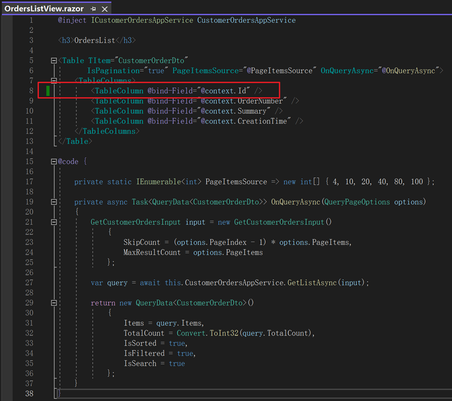The image size is (452, 401).
Task: Click the closing Table tag
Action: click(x=75, y=141)
